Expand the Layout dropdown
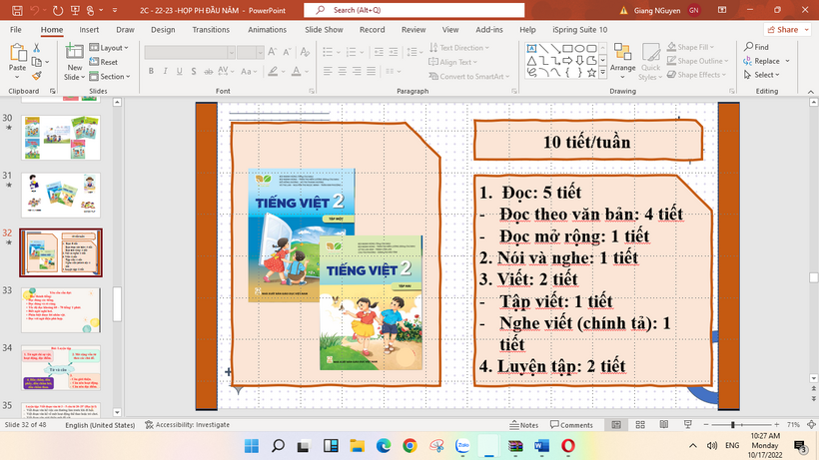Image resolution: width=819 pixels, height=460 pixels. point(112,47)
